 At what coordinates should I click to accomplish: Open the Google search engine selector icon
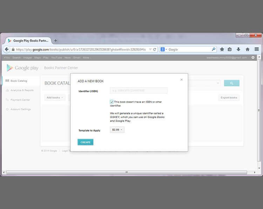162,49
